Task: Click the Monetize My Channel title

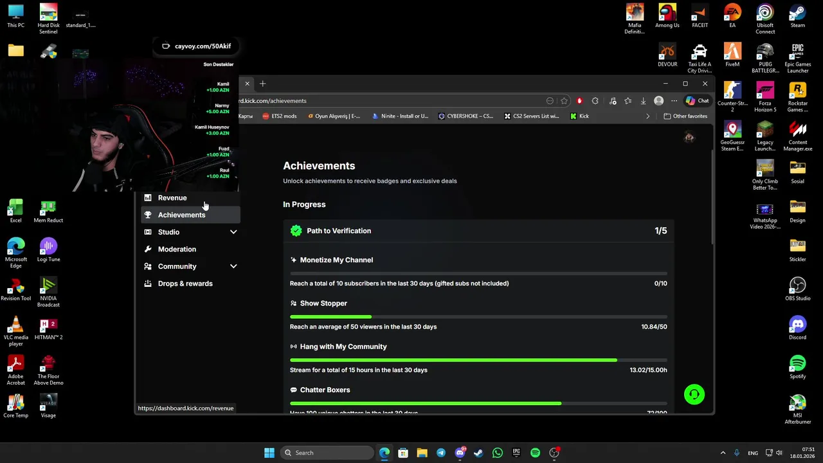Action: point(336,260)
